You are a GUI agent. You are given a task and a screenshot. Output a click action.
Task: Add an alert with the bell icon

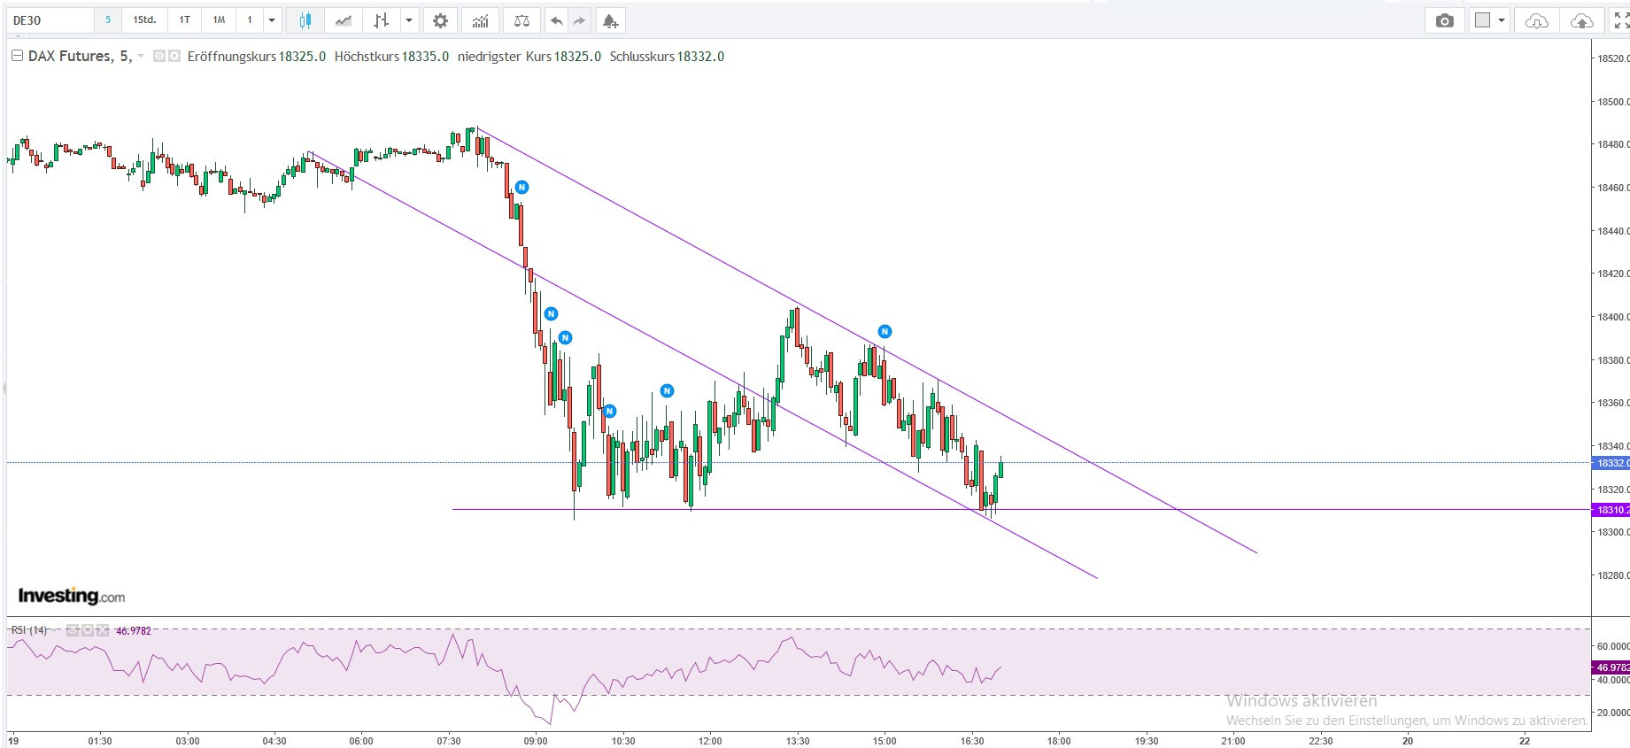[x=610, y=20]
